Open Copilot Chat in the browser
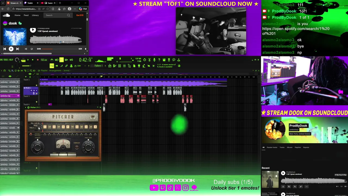The width and height of the screenshot is (348, 196). (x=83, y=9)
